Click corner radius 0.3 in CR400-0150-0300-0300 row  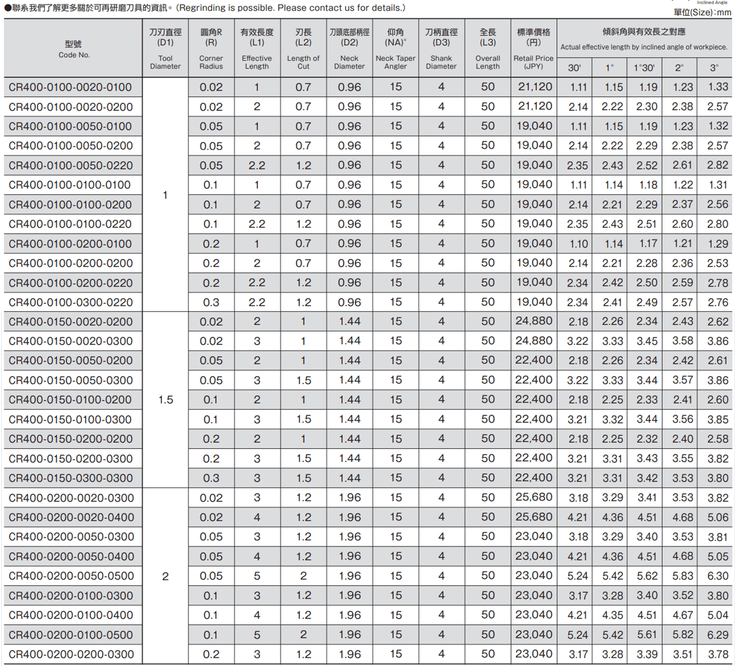211,478
